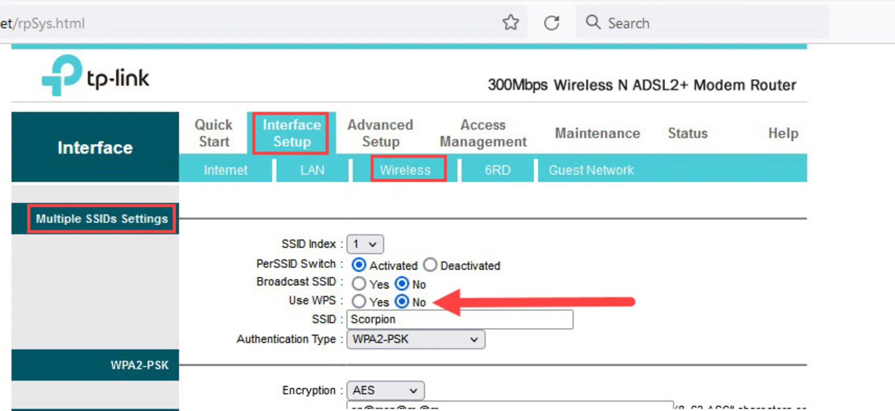Switch to the Maintenance tab
Screen dimensions: 895x411
coord(597,133)
